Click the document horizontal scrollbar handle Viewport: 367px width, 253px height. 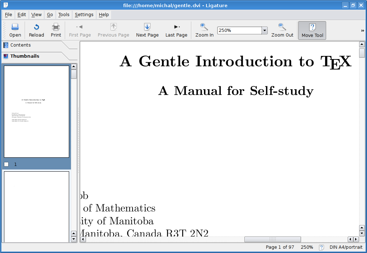click(273, 239)
